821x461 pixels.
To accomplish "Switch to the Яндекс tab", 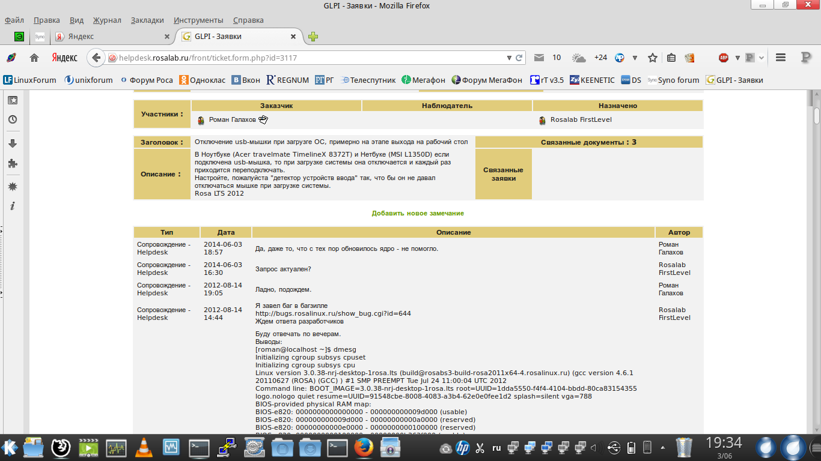I will click(x=113, y=37).
